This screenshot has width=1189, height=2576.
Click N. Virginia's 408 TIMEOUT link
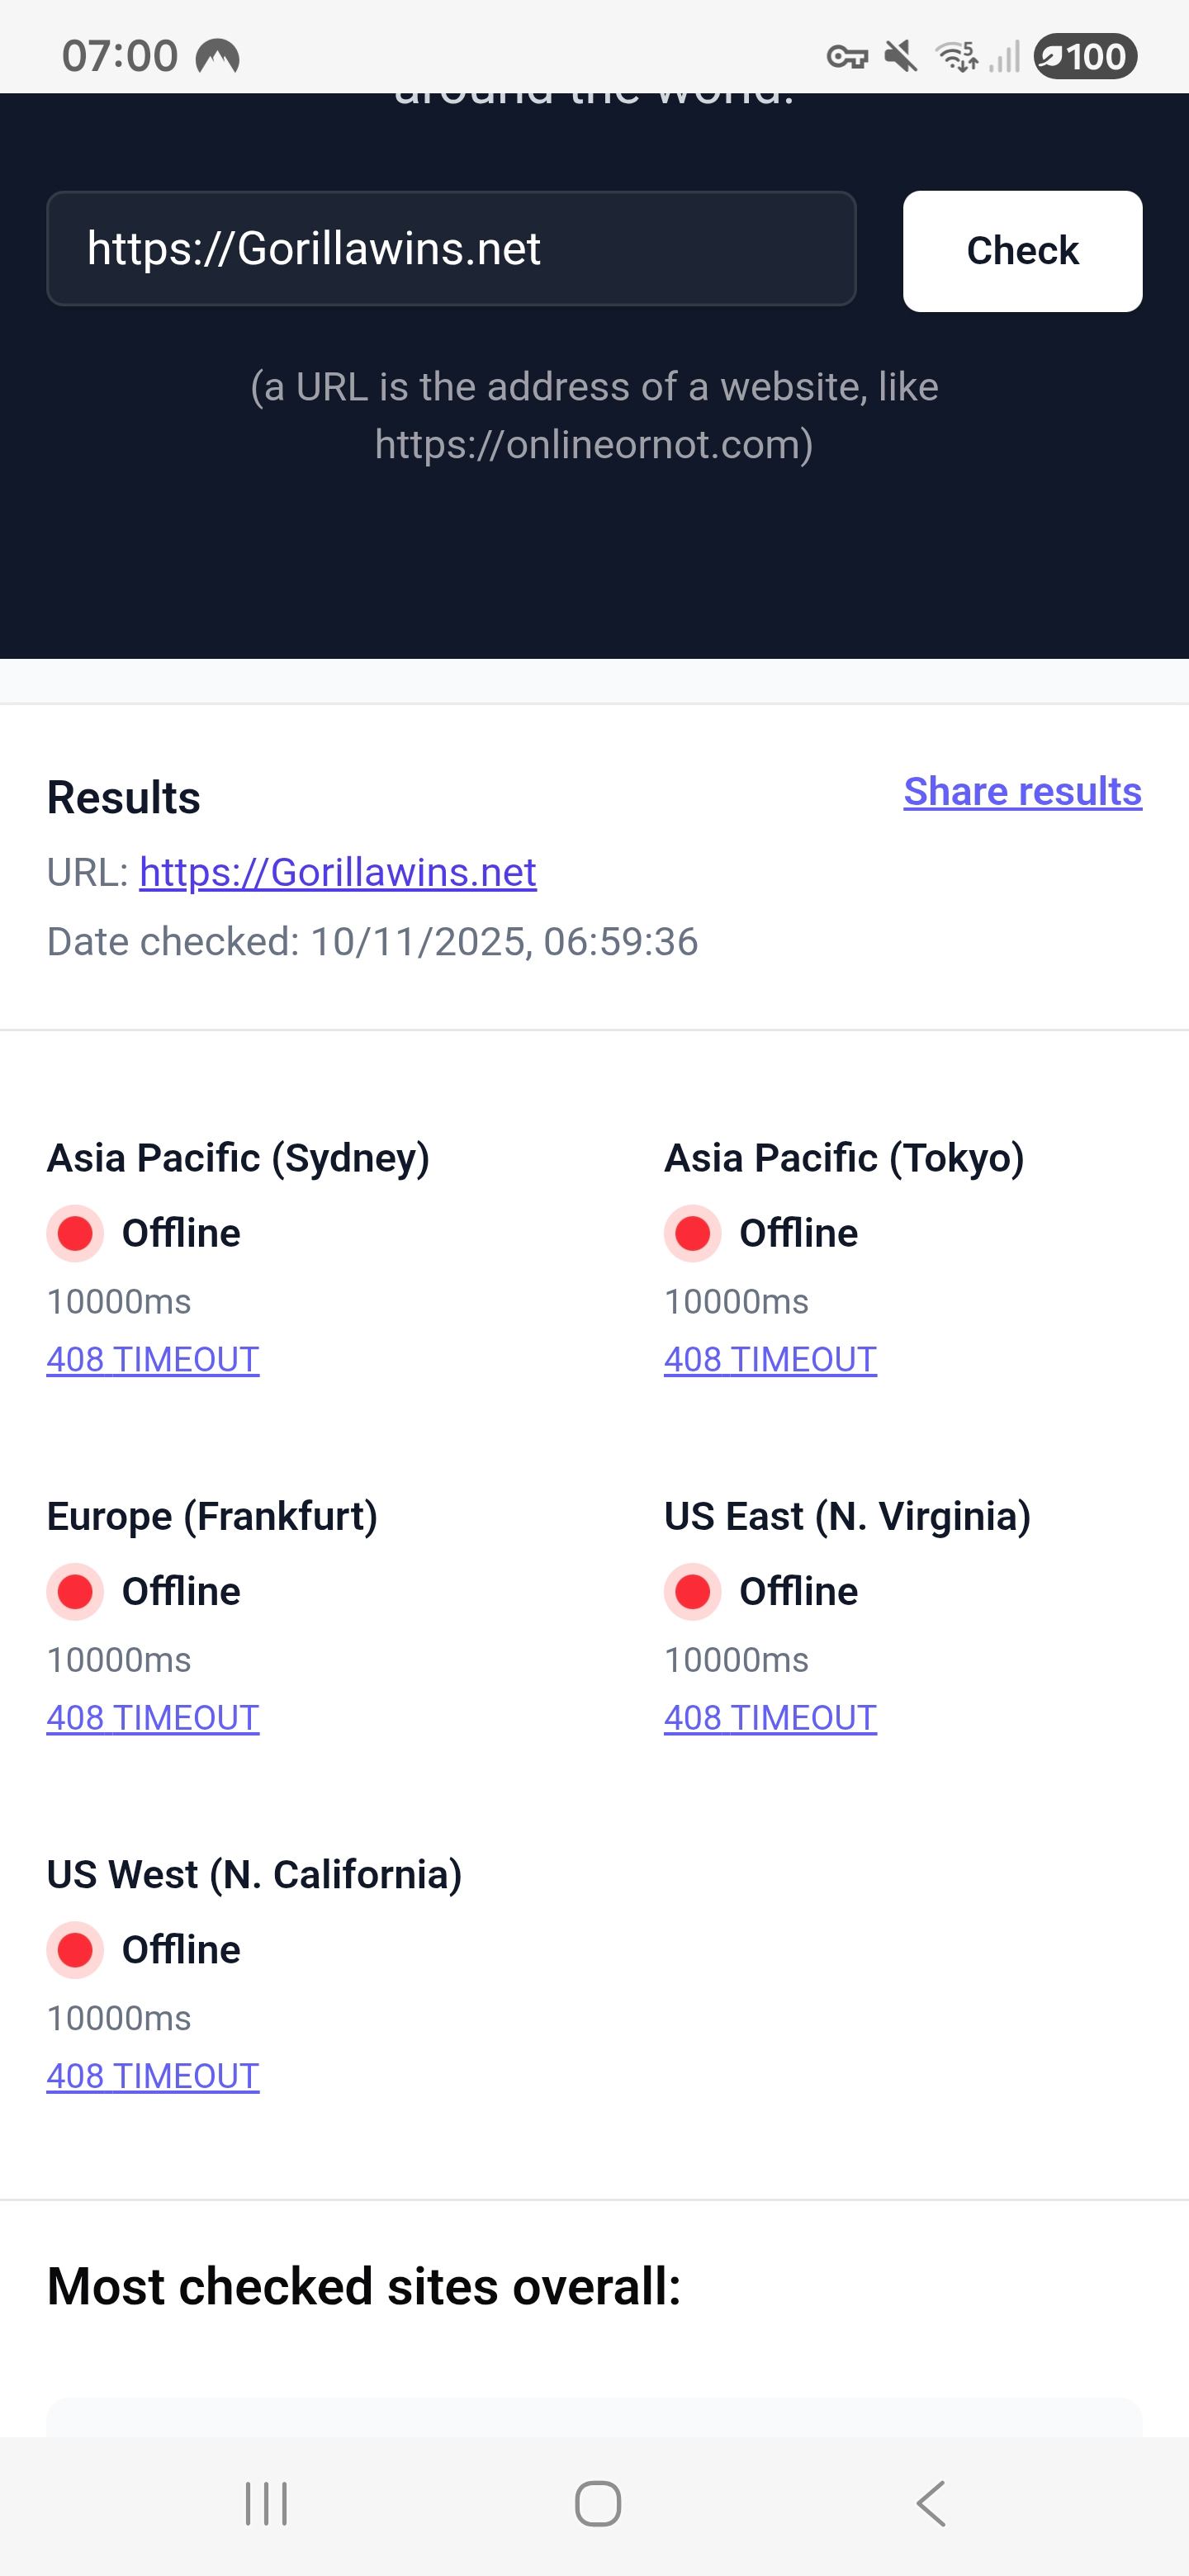click(770, 1717)
